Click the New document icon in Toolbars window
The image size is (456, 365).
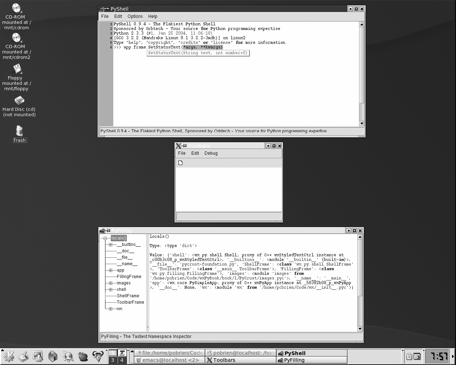pos(180,163)
